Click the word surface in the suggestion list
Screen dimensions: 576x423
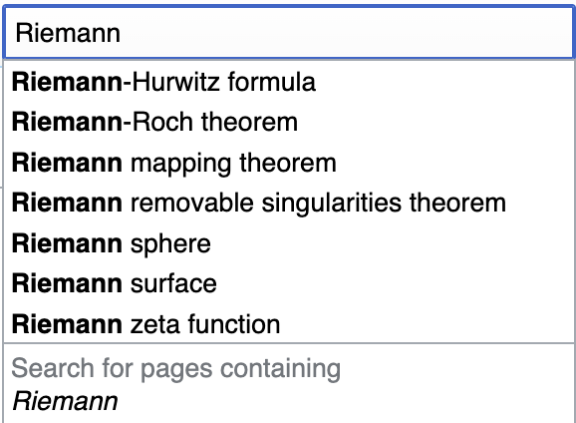pos(173,283)
